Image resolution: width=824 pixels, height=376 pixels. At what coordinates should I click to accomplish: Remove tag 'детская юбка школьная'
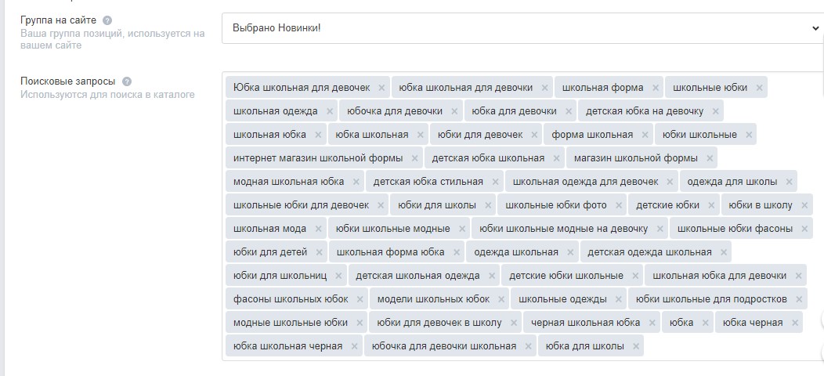click(557, 158)
